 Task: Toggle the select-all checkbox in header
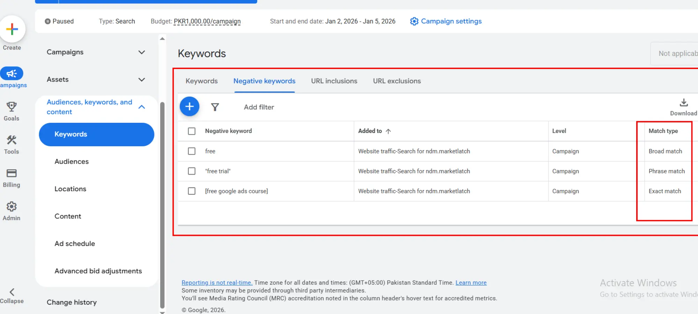[x=192, y=131]
